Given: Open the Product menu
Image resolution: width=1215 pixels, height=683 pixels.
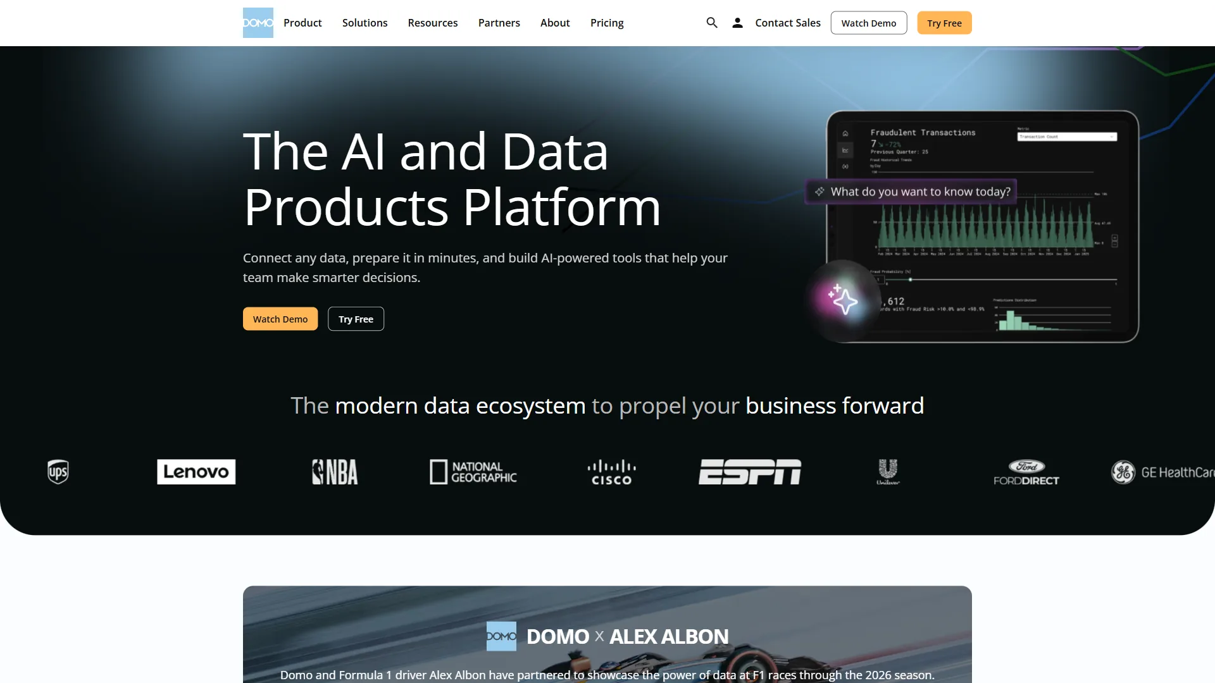Looking at the screenshot, I should 302,23.
